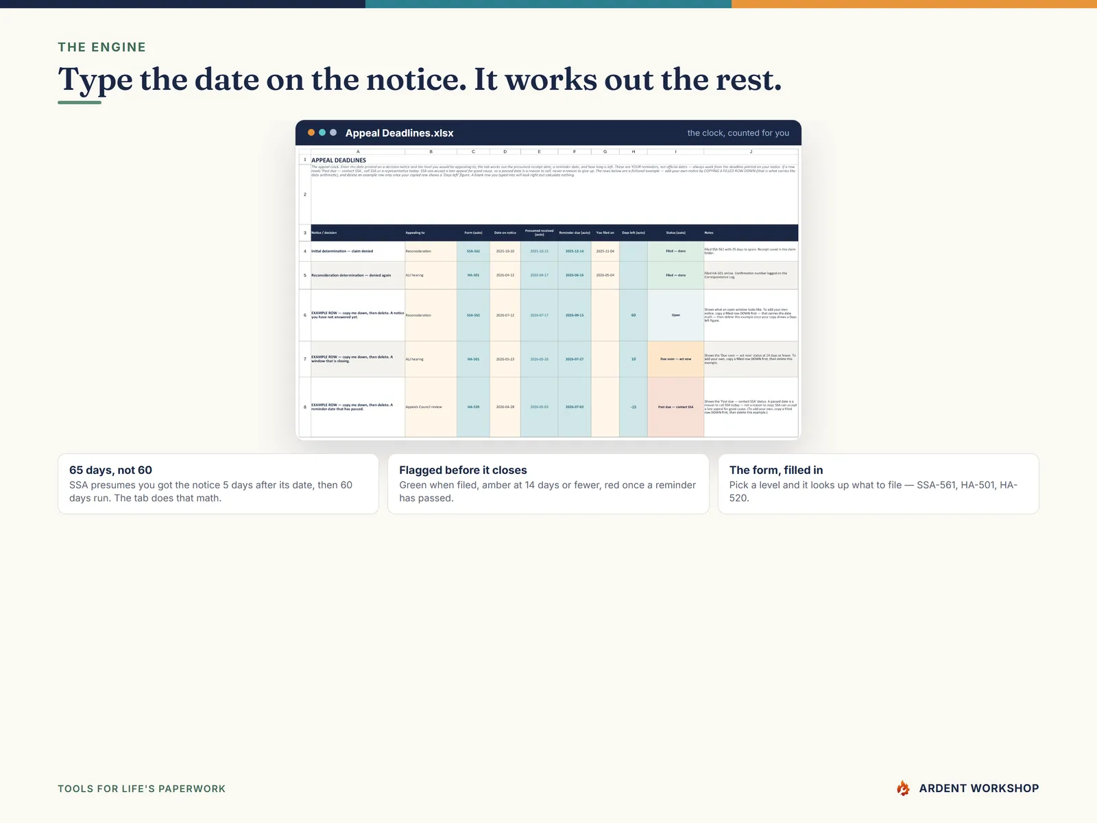Click the "Date on notice" header cell
The height and width of the screenshot is (823, 1097).
(x=505, y=232)
